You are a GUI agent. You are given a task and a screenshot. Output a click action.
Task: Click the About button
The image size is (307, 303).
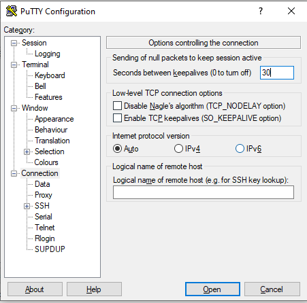(35, 289)
